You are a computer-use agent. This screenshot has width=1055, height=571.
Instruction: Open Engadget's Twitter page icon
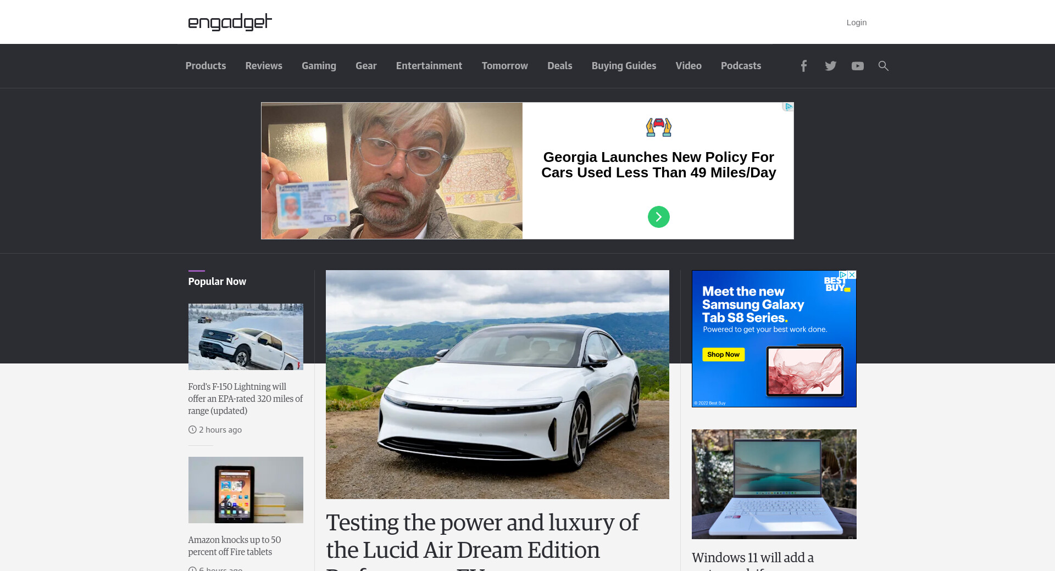pos(830,66)
